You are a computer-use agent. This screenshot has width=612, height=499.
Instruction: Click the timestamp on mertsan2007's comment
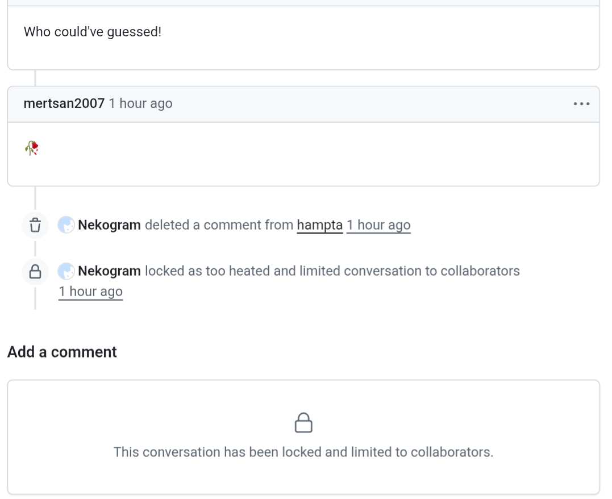141,103
